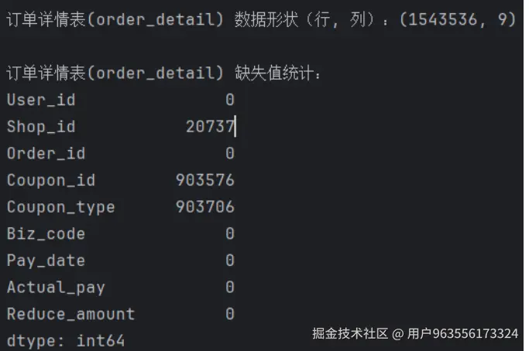The width and height of the screenshot is (529, 351).
Task: Click the 掘金技术社区 watermark text
Action: click(x=349, y=334)
